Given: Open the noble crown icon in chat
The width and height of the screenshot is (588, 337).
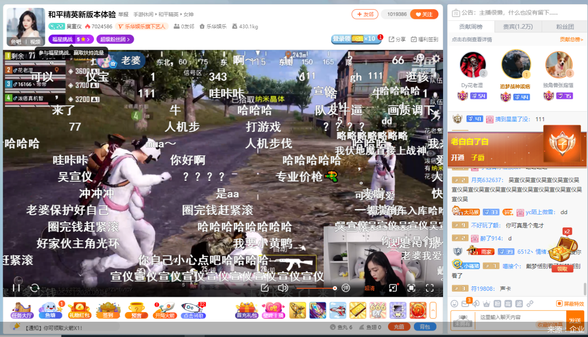Looking at the screenshot, I should tap(487, 304).
